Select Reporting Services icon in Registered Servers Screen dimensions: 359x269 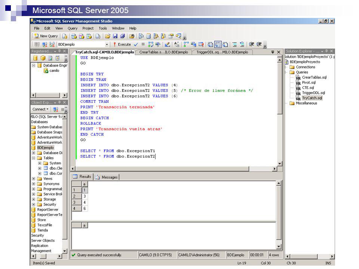pyautogui.click(x=50, y=58)
